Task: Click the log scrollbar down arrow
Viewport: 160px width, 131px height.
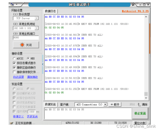Action: pos(146,98)
